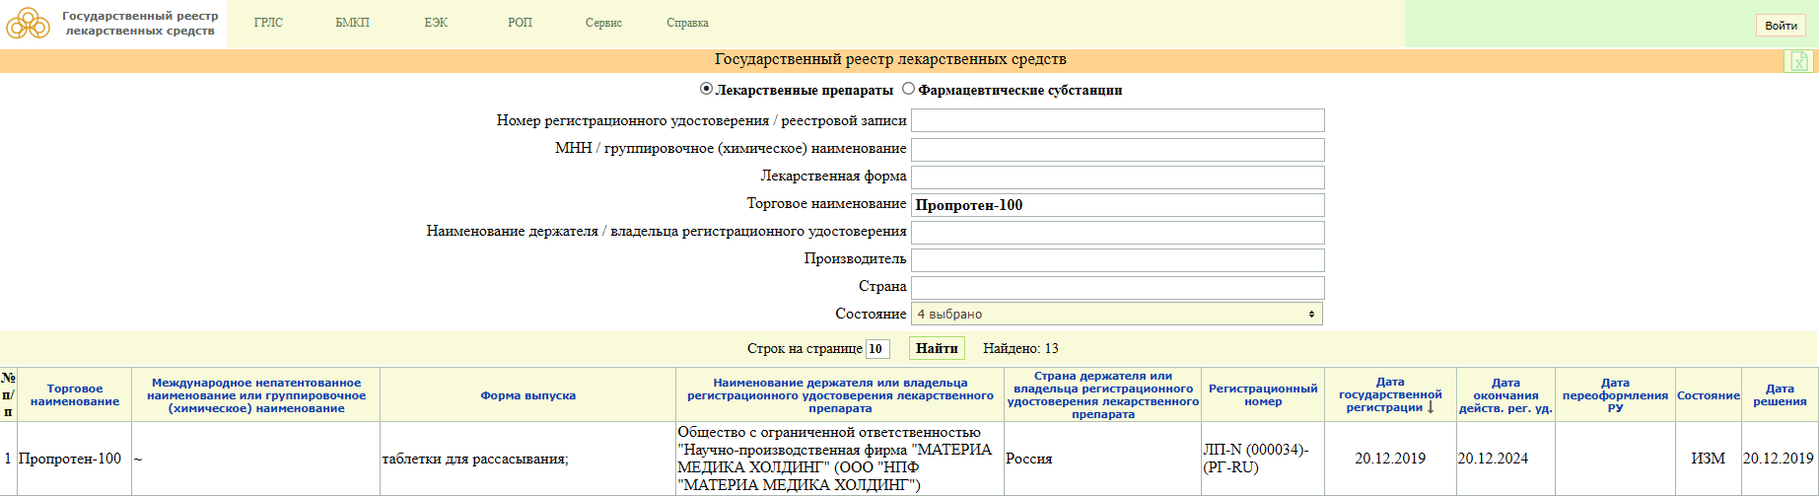Screen dimensions: 1820x496
Task: Focus the Производитель input field
Action: pos(1116,259)
